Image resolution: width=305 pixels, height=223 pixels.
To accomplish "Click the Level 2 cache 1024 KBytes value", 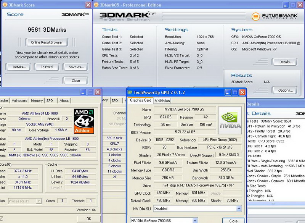I will 80,182.
